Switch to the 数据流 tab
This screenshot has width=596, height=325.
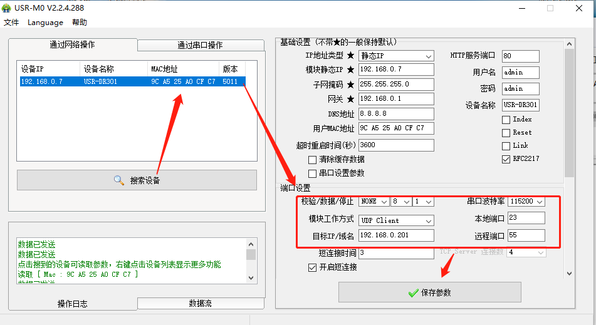(200, 303)
